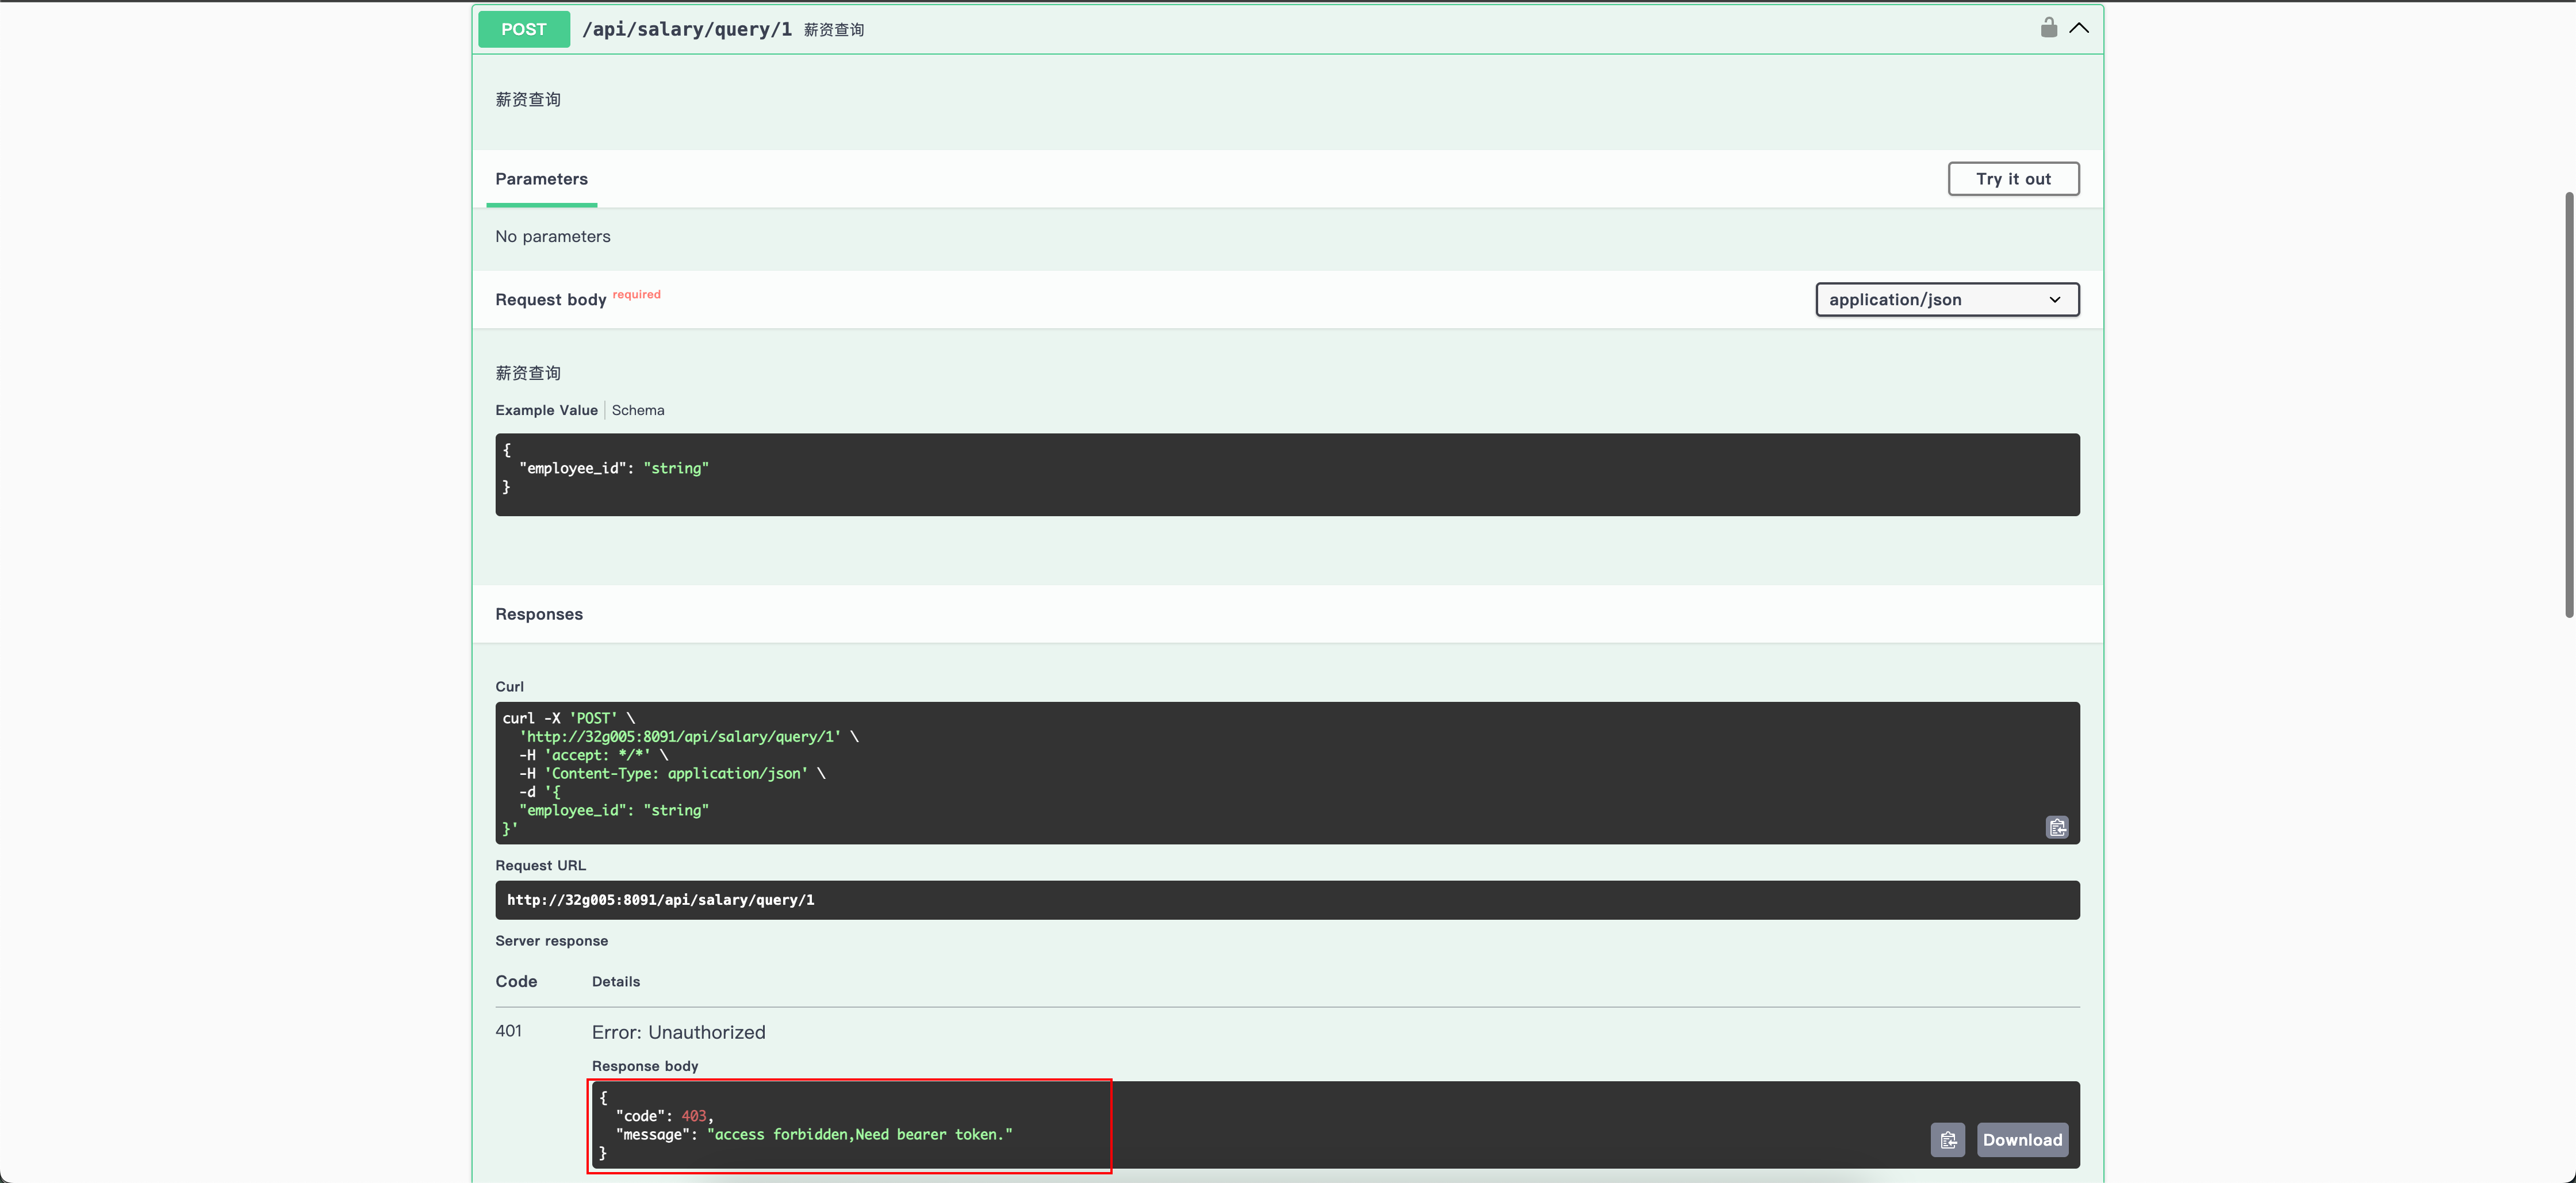Select the Example Value tab
Screen dimensions: 2576x1183
(x=546, y=410)
